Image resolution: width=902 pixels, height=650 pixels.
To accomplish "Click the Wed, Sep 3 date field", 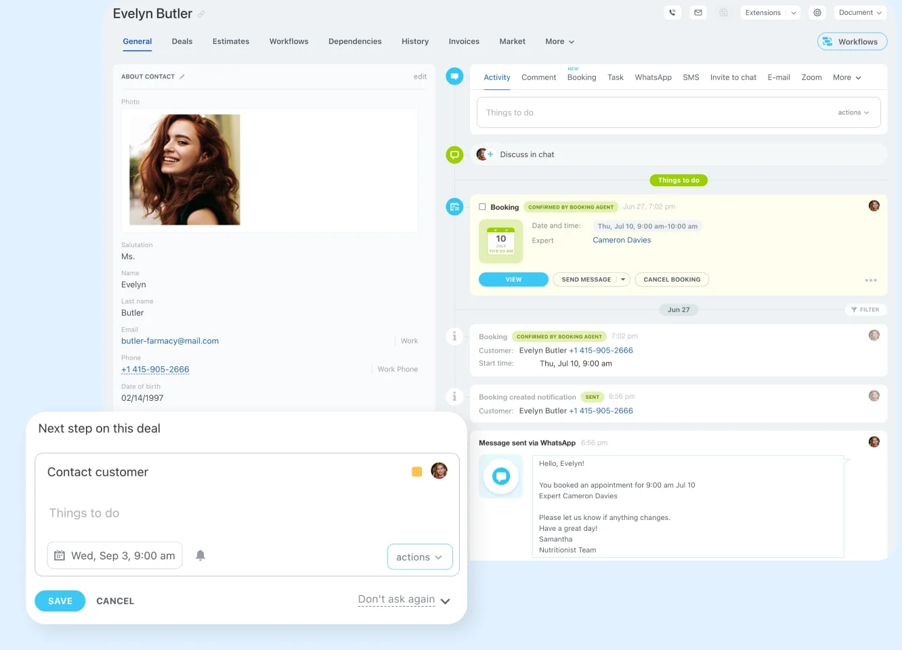I will [114, 555].
